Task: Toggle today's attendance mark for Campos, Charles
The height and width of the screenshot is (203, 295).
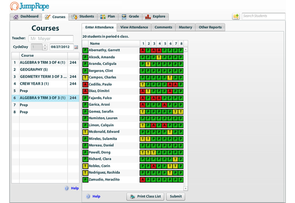Action: (85, 78)
